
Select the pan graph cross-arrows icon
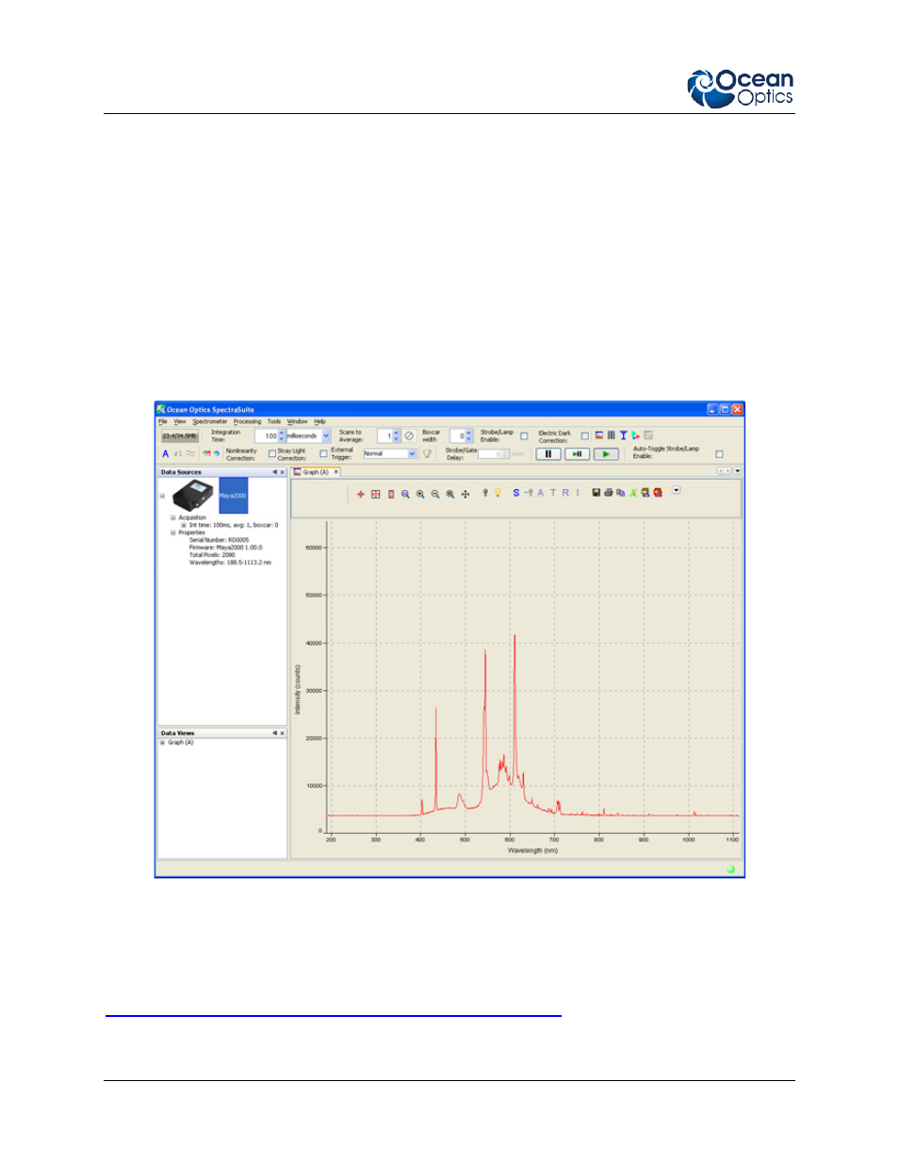(x=466, y=494)
